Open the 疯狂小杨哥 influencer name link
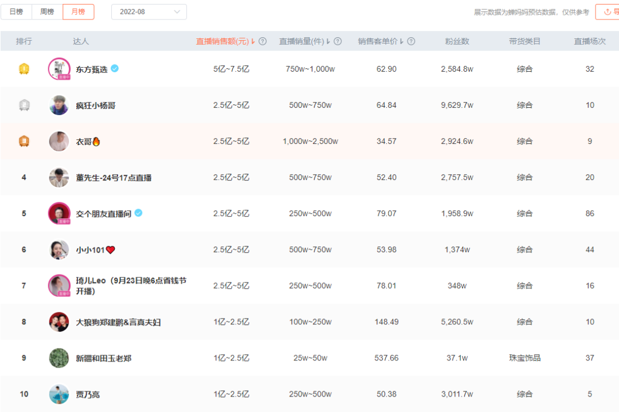 pyautogui.click(x=96, y=105)
